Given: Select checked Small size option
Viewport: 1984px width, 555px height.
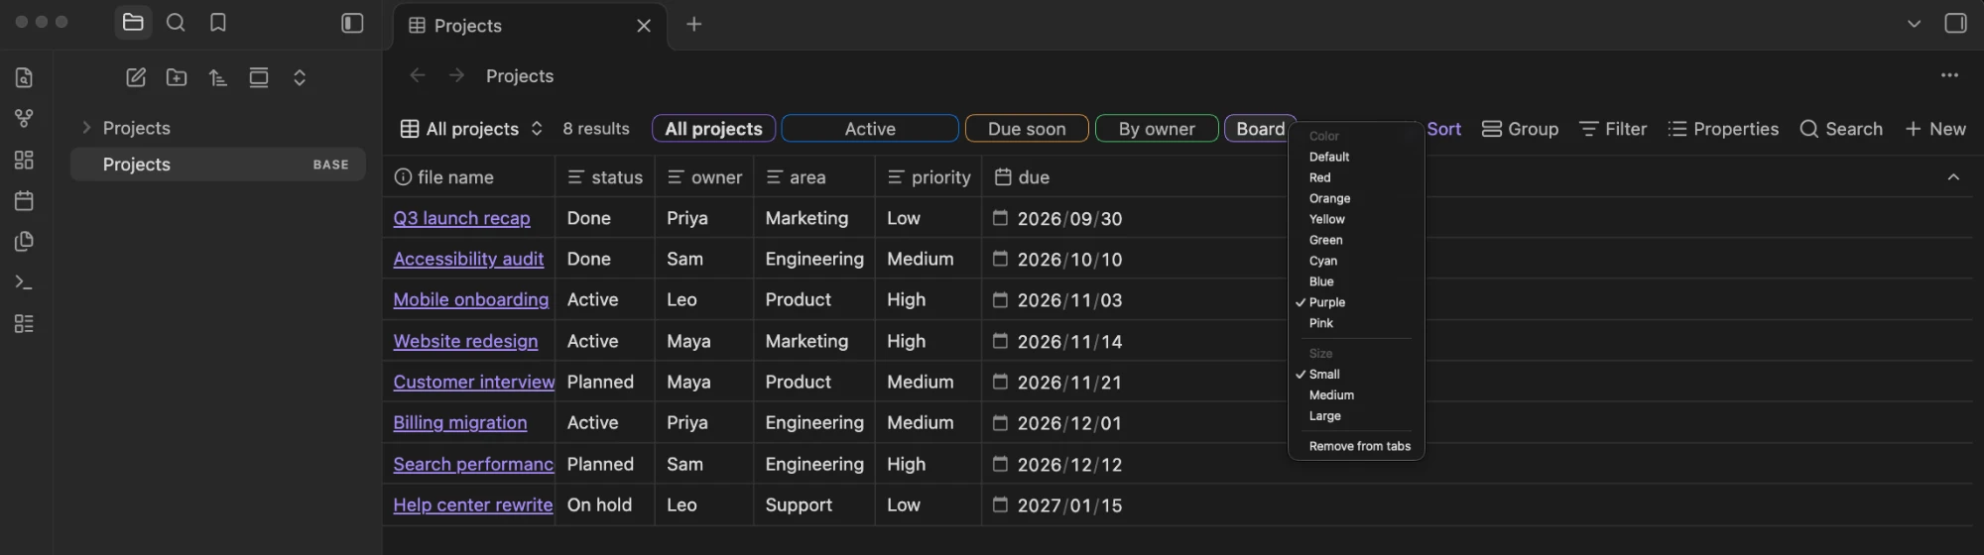Looking at the screenshot, I should point(1356,374).
